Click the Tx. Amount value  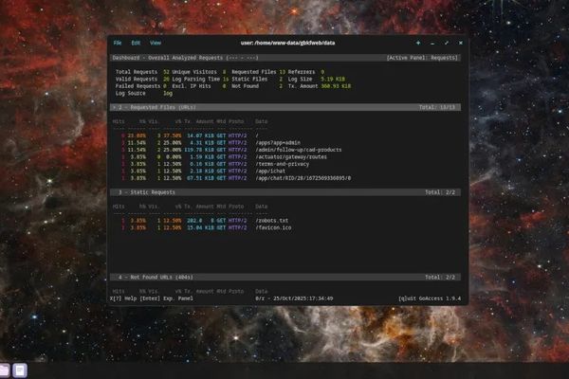pos(336,86)
